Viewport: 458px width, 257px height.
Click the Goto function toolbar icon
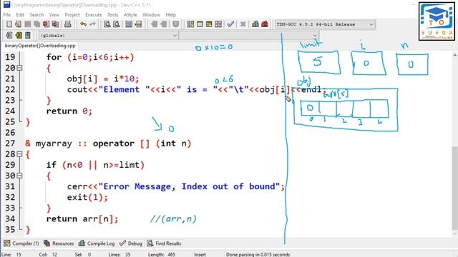tap(129, 24)
